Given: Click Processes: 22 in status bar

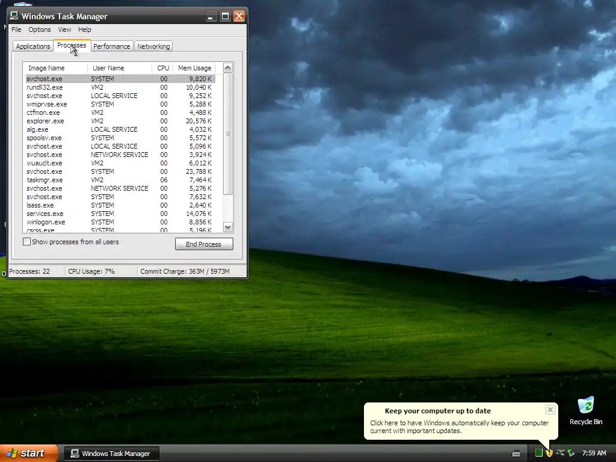Looking at the screenshot, I should (29, 271).
